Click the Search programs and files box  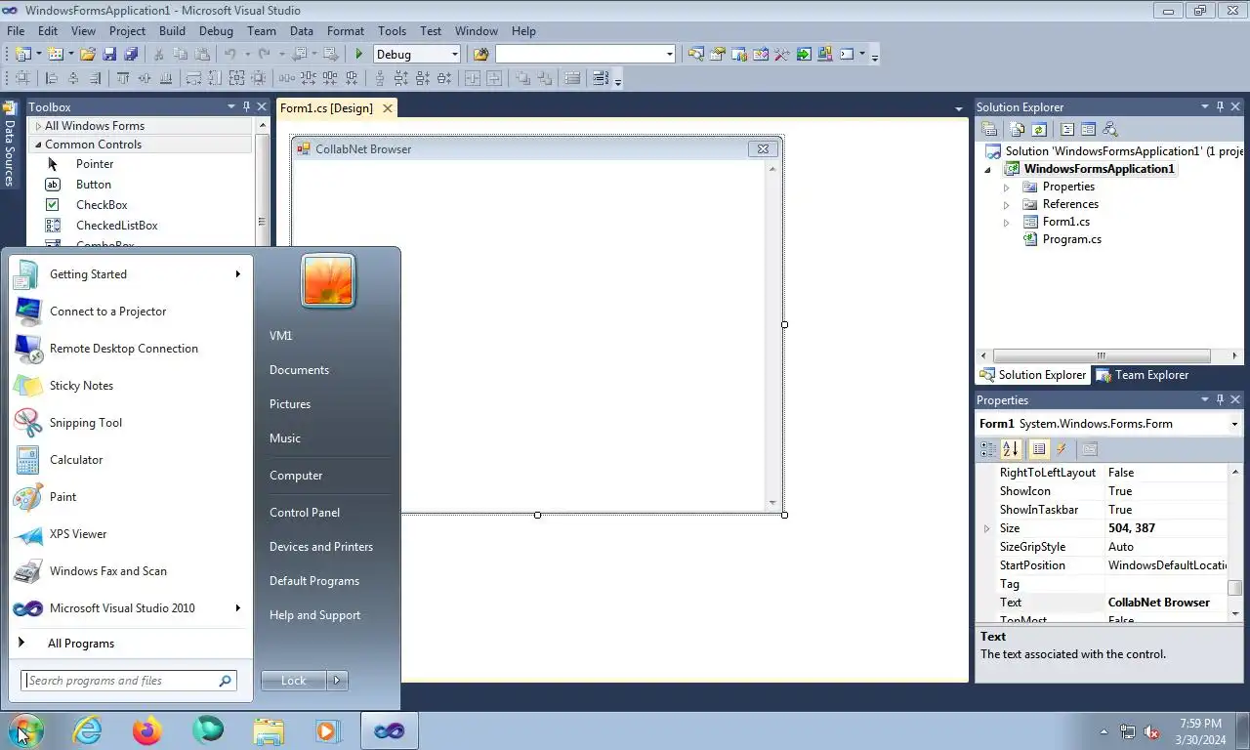pos(129,681)
